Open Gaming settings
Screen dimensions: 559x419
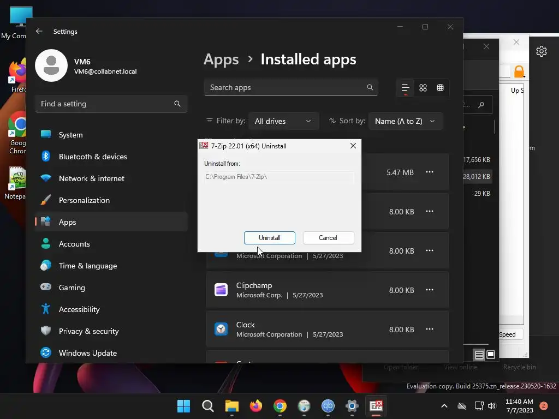(111, 288)
